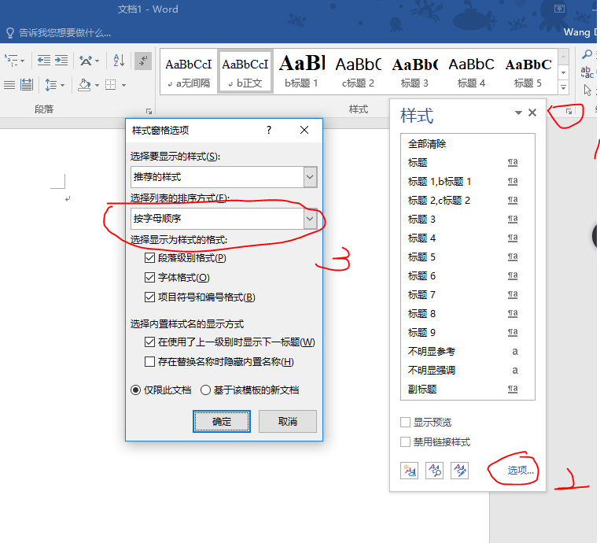The width and height of the screenshot is (600, 543).
Task: Click the Replace icon
Action: point(587,72)
